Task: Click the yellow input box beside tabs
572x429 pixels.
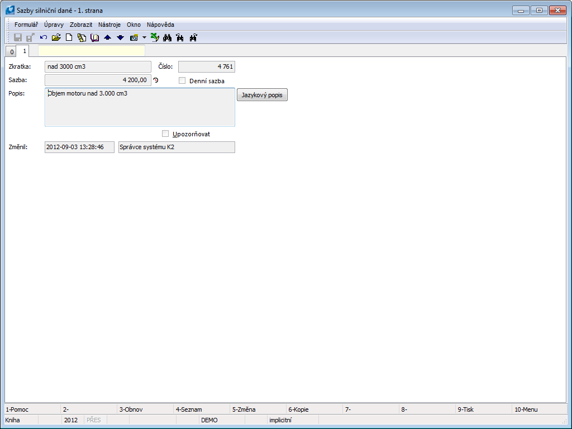Action: pos(92,51)
